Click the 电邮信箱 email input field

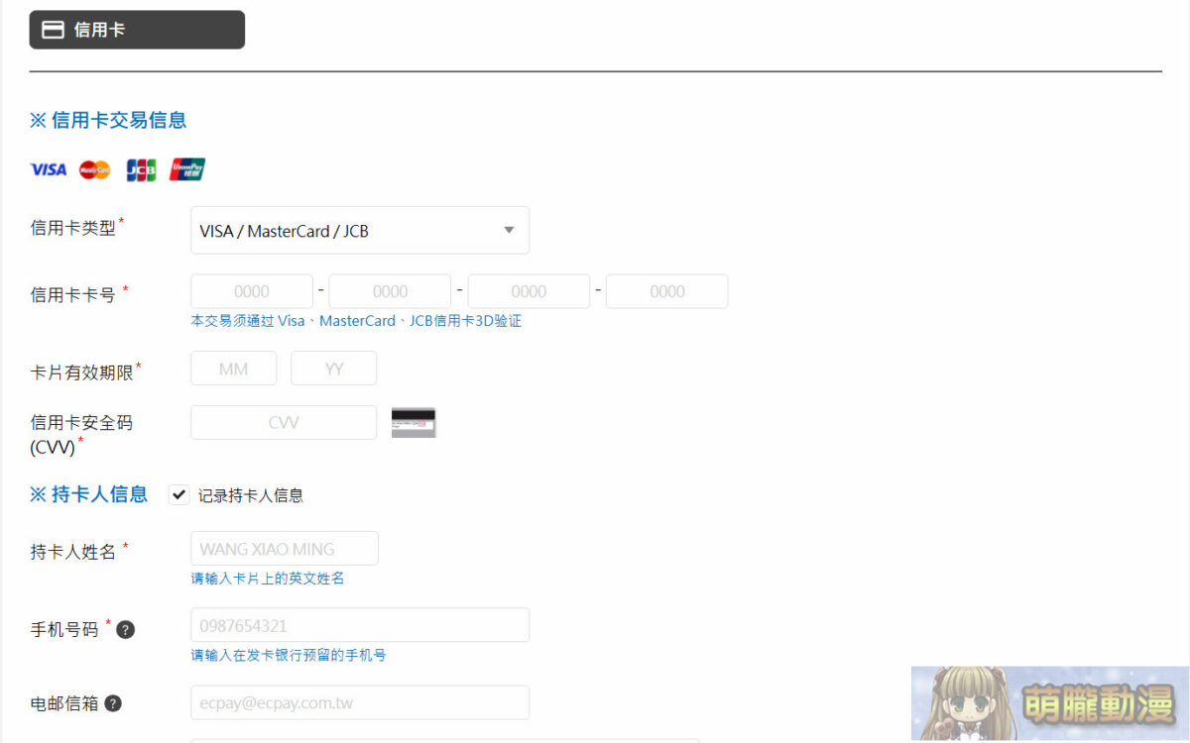click(x=360, y=702)
